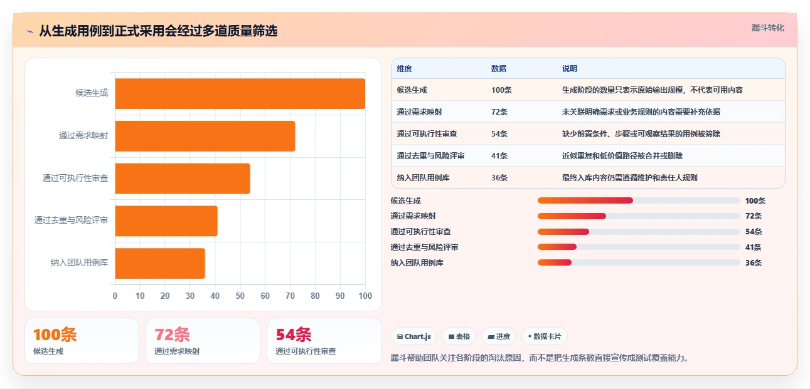Select the 候选生成 bar in the chart

tap(240, 93)
